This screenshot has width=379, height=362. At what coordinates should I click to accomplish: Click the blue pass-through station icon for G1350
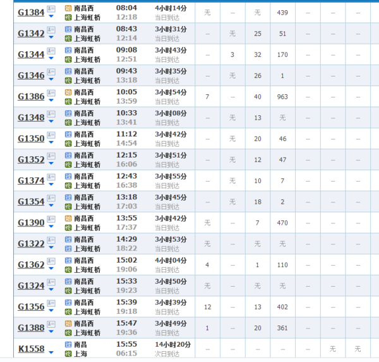coord(68,134)
